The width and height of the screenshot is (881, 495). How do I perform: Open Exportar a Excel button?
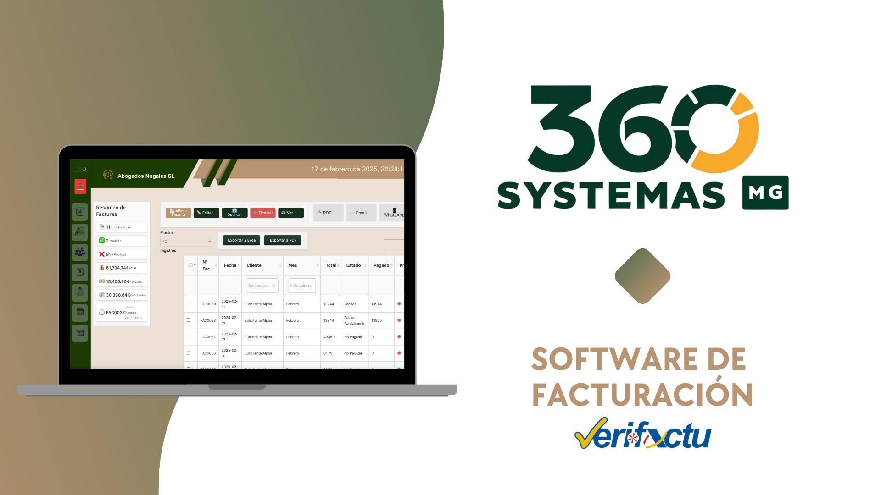click(241, 241)
